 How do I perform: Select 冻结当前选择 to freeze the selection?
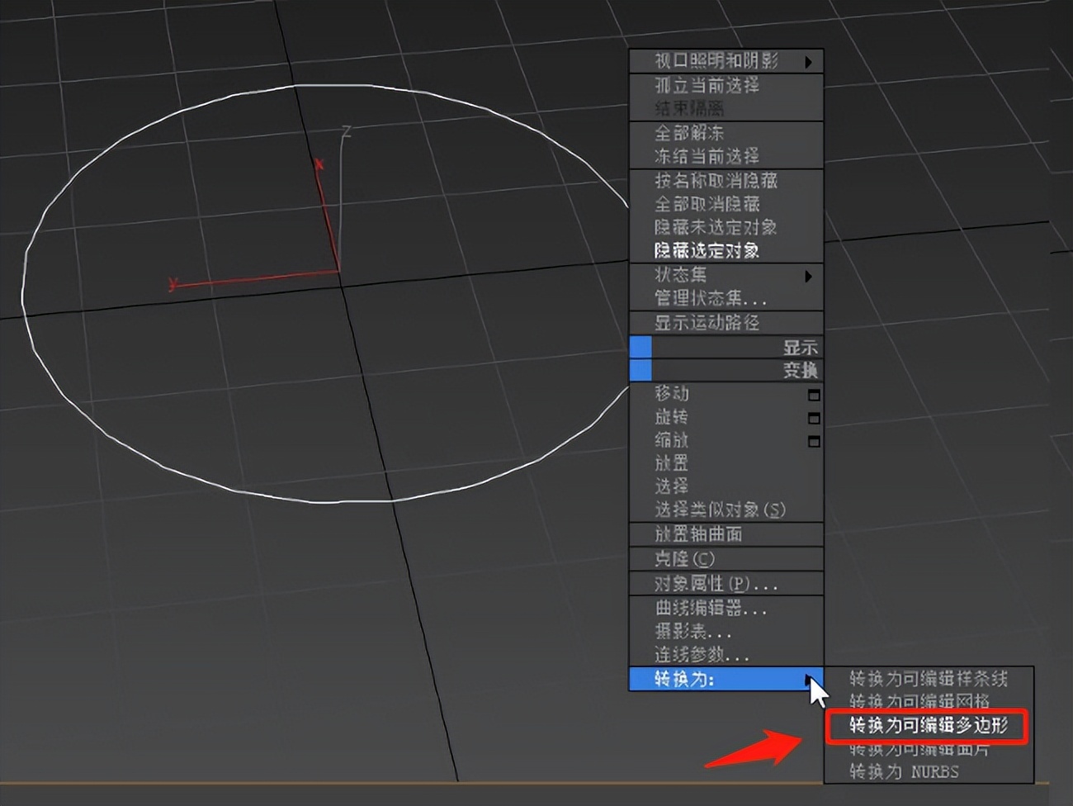click(707, 155)
